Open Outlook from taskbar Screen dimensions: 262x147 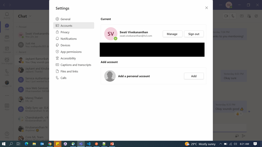point(42,144)
